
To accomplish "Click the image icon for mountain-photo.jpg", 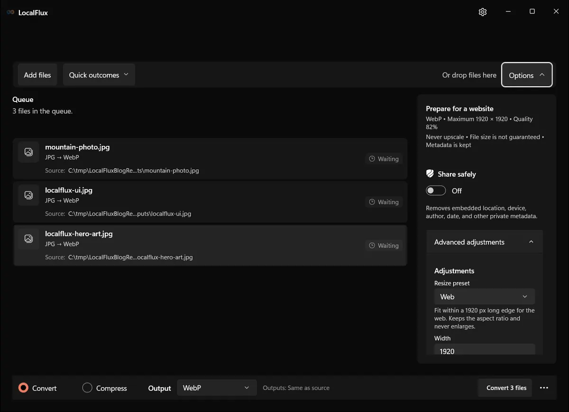I will click(x=28, y=152).
